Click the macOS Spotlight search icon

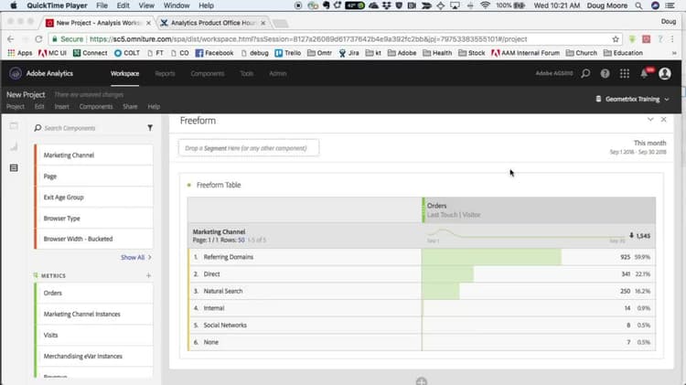click(638, 5)
